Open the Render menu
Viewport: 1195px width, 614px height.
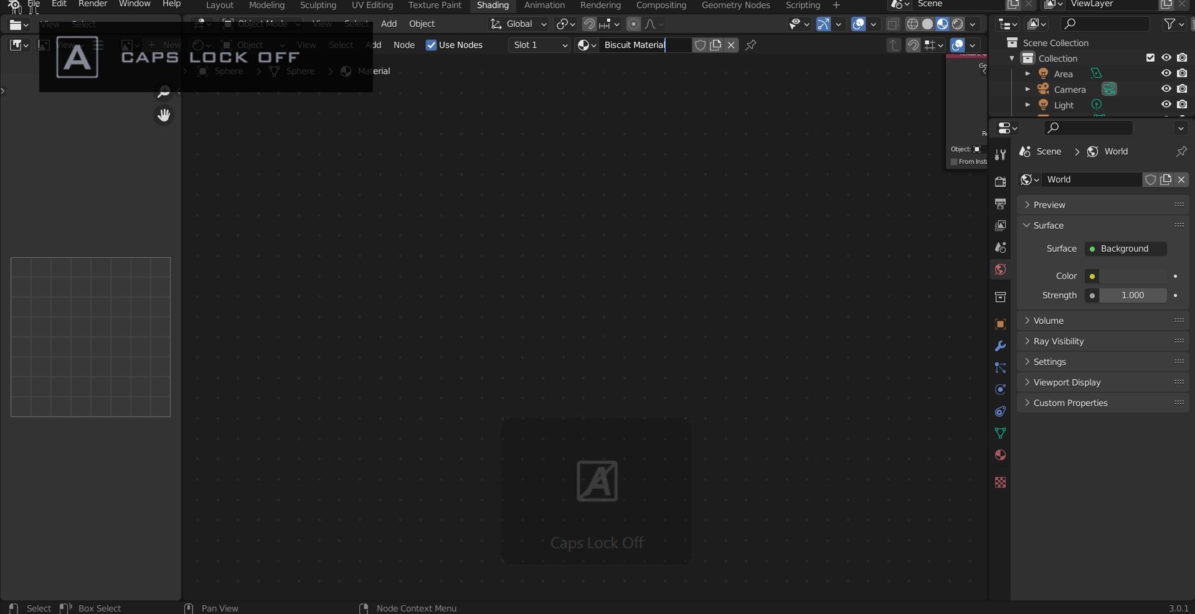point(93,4)
